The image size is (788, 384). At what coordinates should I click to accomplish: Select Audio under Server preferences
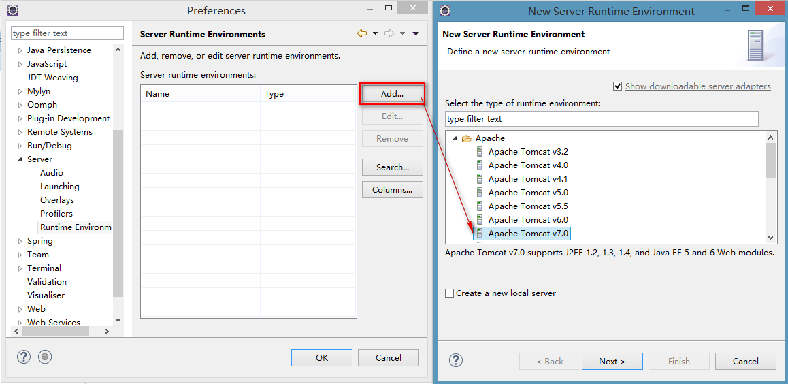(52, 172)
